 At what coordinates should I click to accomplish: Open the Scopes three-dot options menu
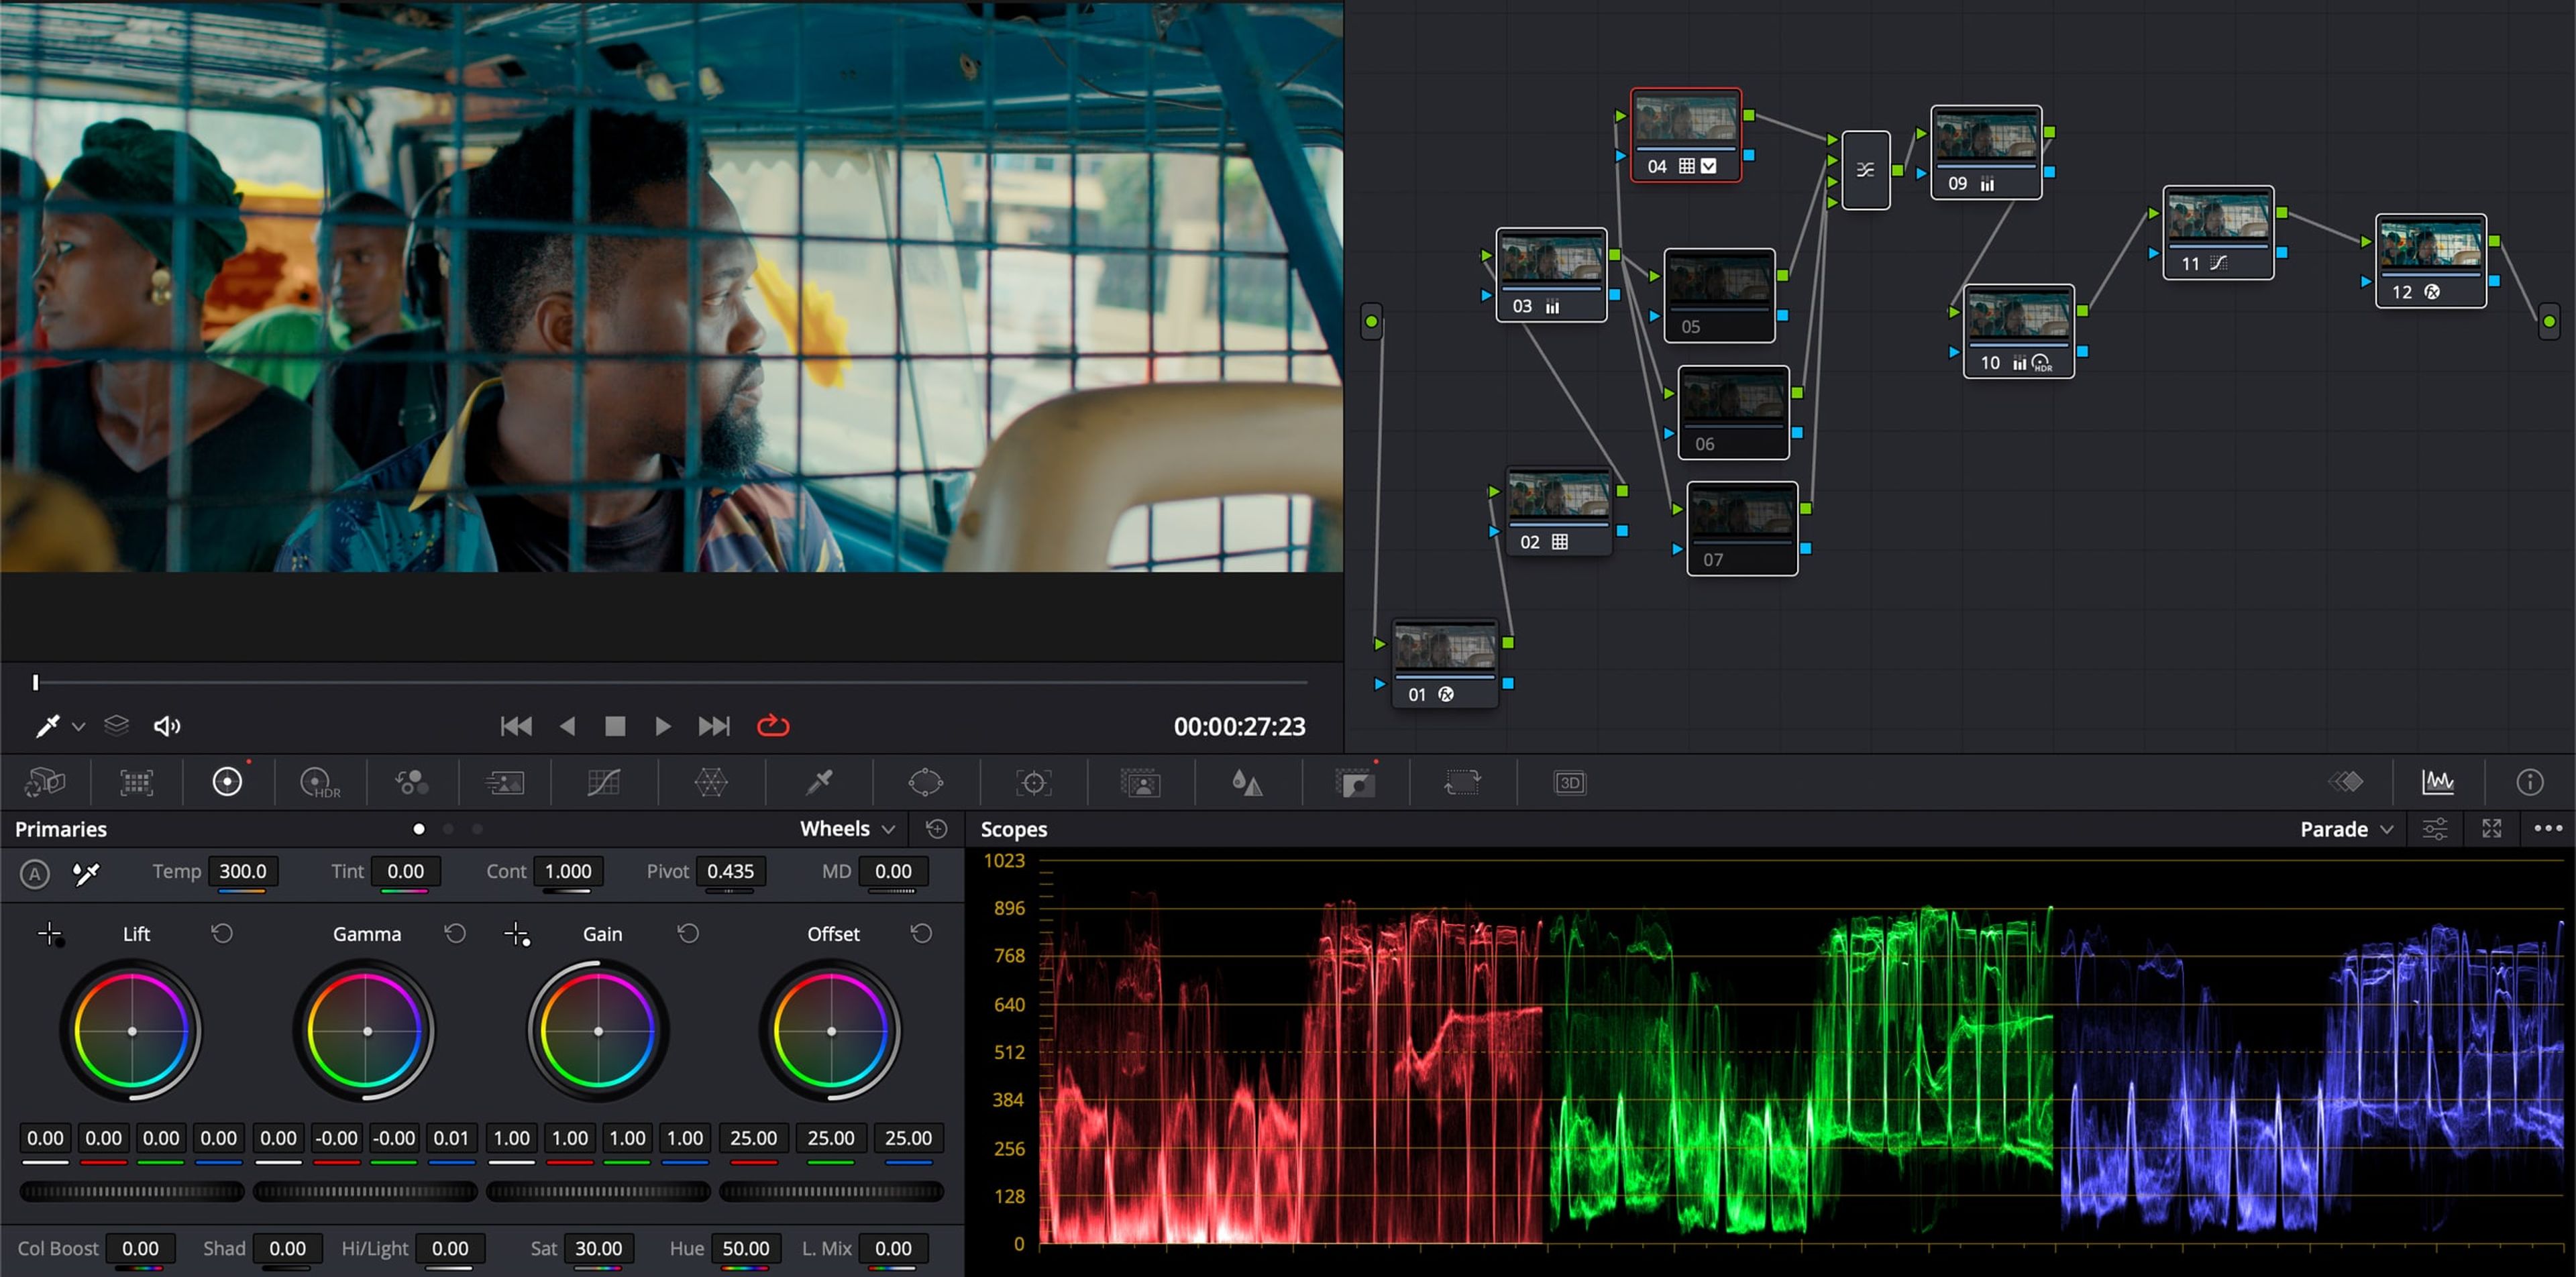pos(2548,828)
